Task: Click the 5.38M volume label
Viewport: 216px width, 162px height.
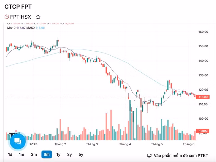Action: coord(203,131)
